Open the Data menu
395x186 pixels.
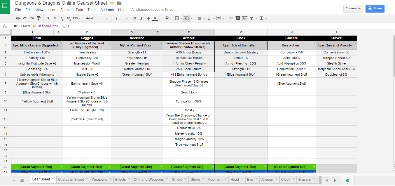[x=79, y=10]
